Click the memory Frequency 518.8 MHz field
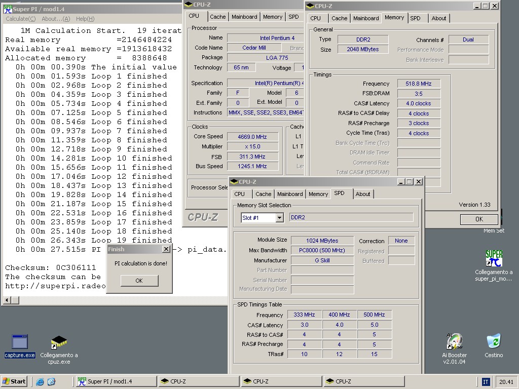519x389 pixels. coord(418,84)
